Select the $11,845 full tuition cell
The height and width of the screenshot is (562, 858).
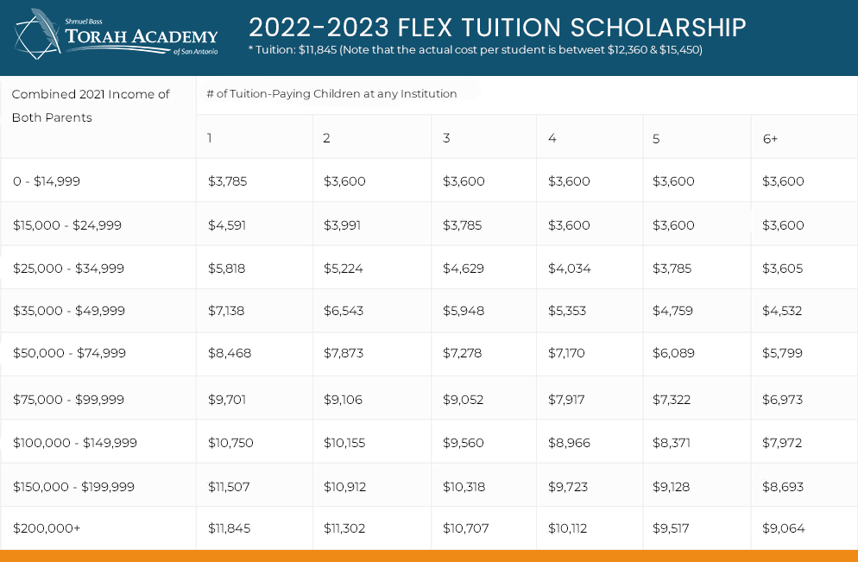(x=230, y=528)
